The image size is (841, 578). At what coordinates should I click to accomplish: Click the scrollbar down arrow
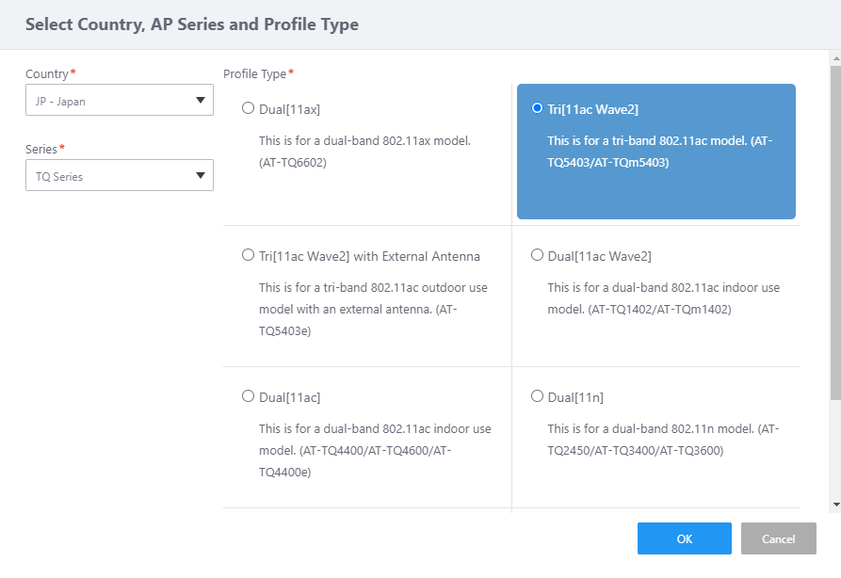834,505
